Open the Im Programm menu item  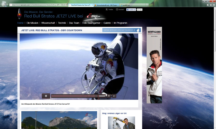pos(120,23)
